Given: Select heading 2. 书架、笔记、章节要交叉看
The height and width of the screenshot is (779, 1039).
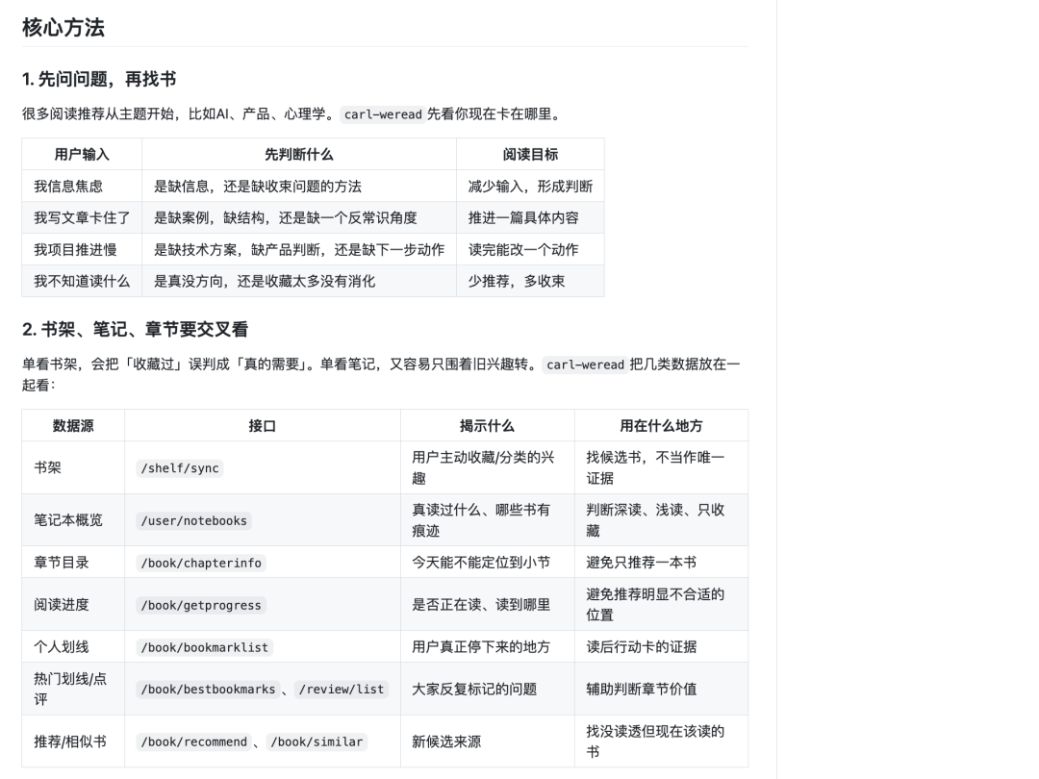Looking at the screenshot, I should (x=136, y=329).
